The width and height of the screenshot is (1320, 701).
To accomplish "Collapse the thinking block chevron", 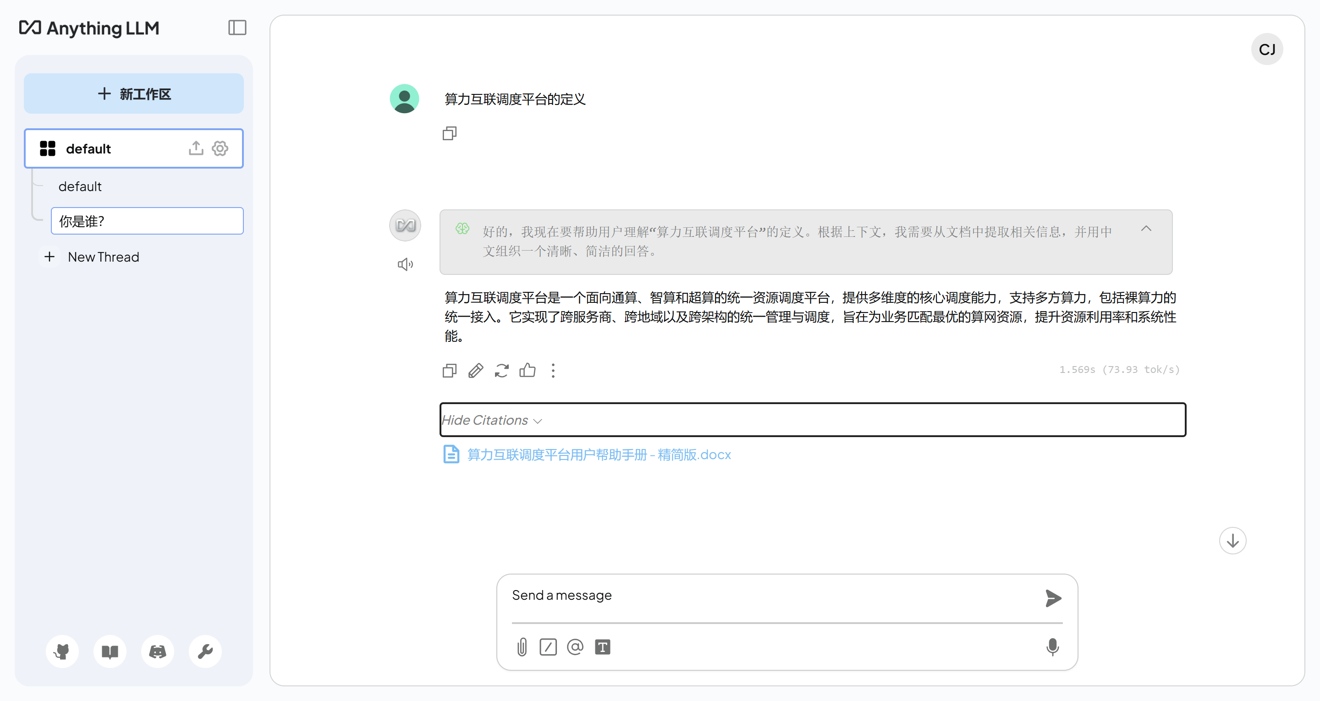I will tap(1146, 229).
